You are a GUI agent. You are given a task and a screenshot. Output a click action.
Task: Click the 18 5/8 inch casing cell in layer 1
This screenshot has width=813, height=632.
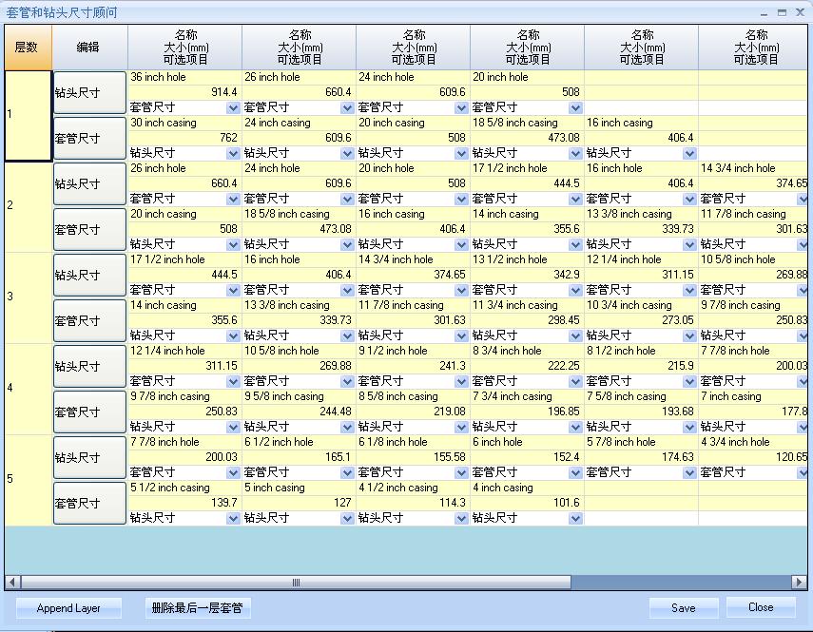(x=527, y=123)
